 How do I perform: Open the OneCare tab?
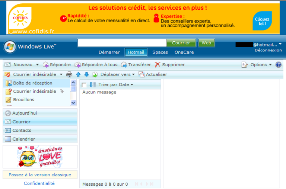(x=184, y=52)
